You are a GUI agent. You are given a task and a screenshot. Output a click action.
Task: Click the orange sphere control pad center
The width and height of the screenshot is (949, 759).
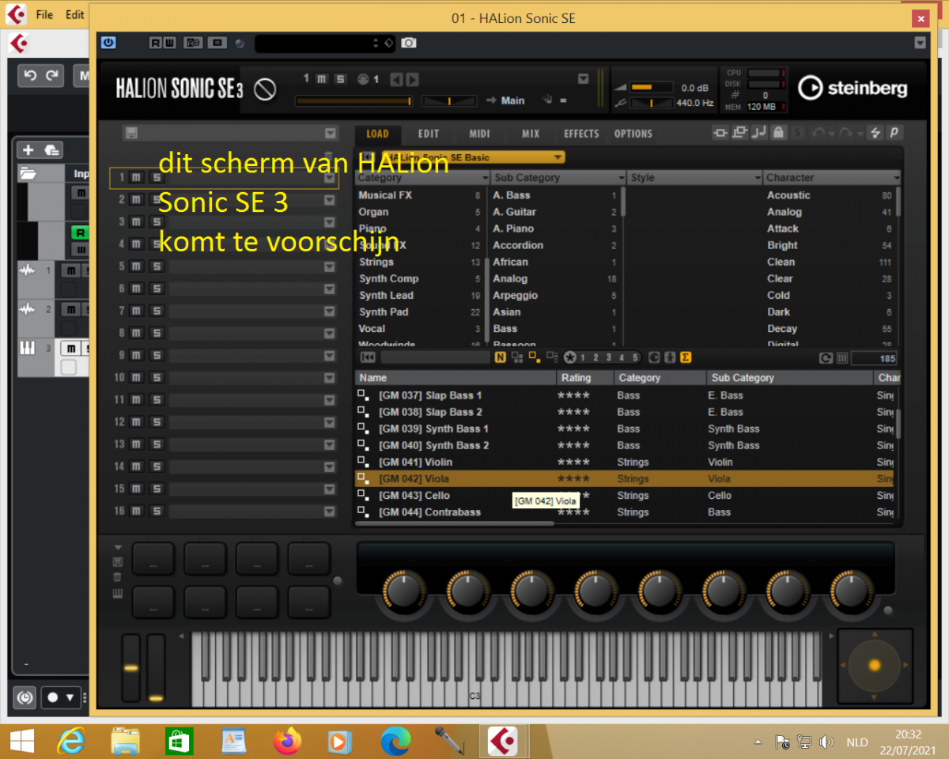(874, 666)
